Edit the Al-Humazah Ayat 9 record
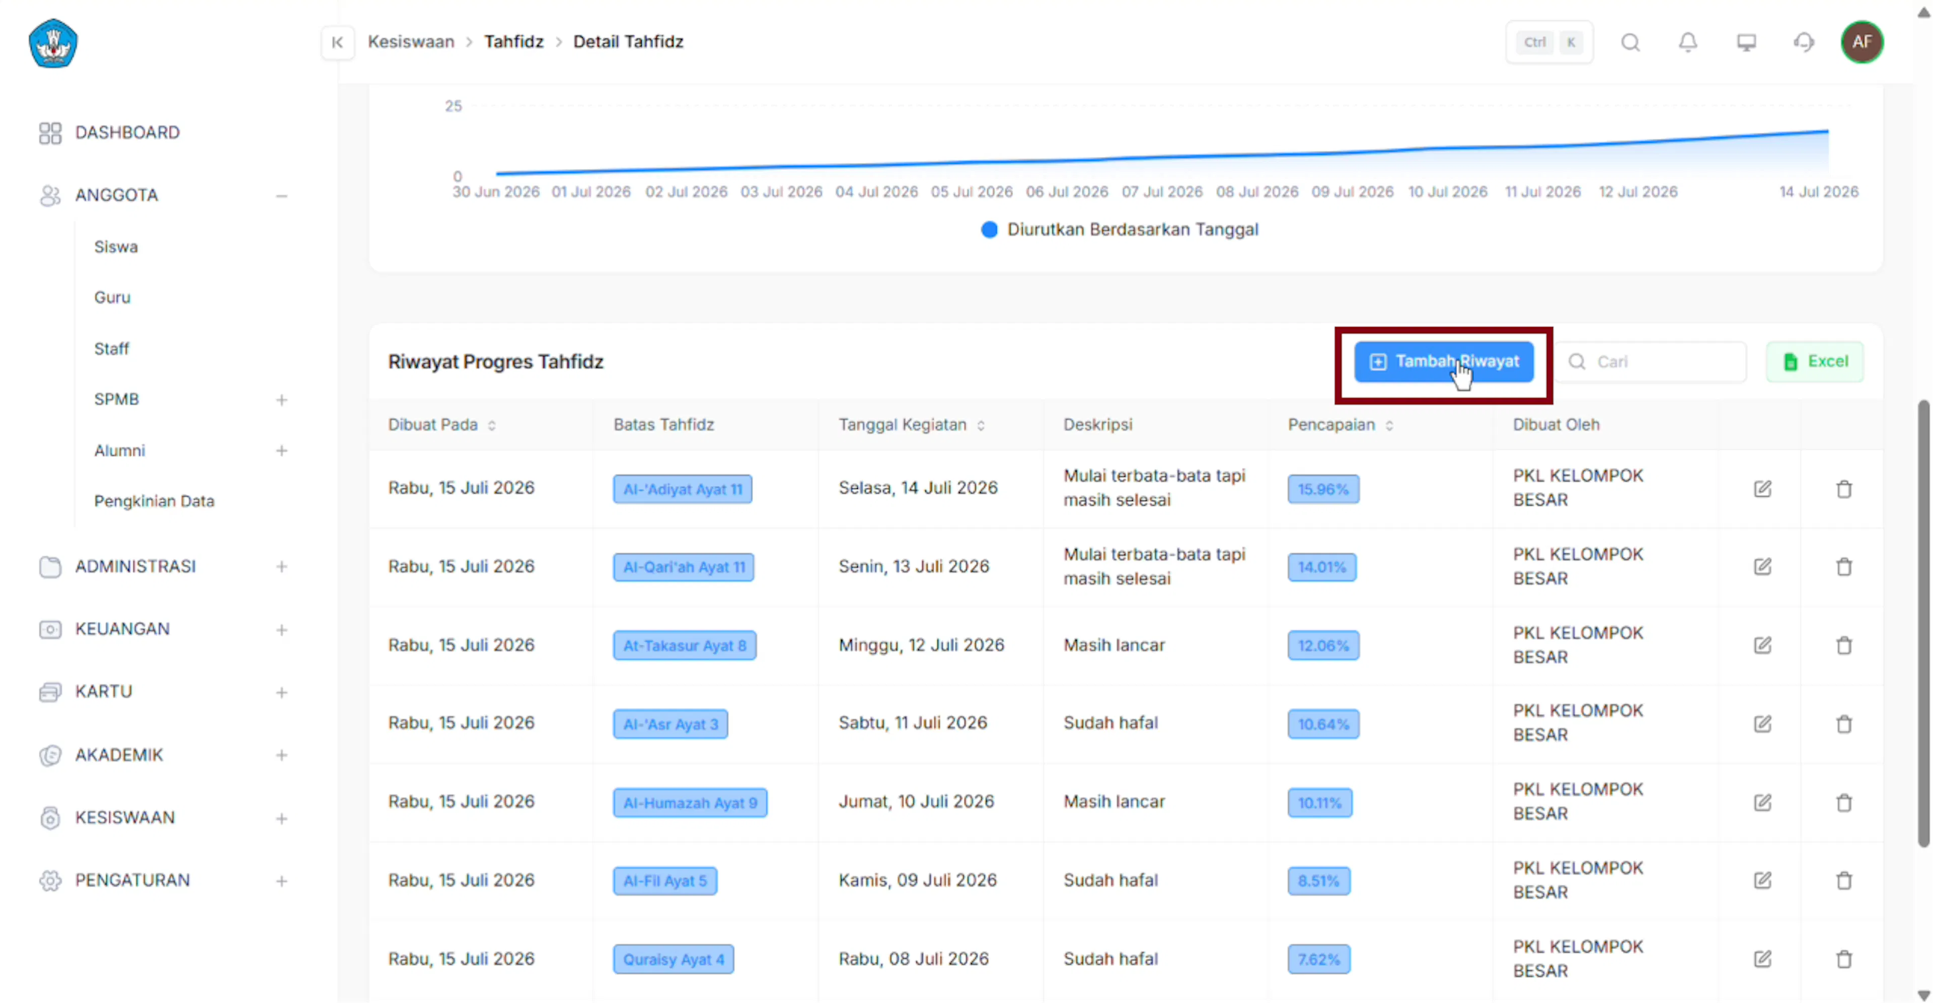The height and width of the screenshot is (1003, 1933). tap(1763, 802)
